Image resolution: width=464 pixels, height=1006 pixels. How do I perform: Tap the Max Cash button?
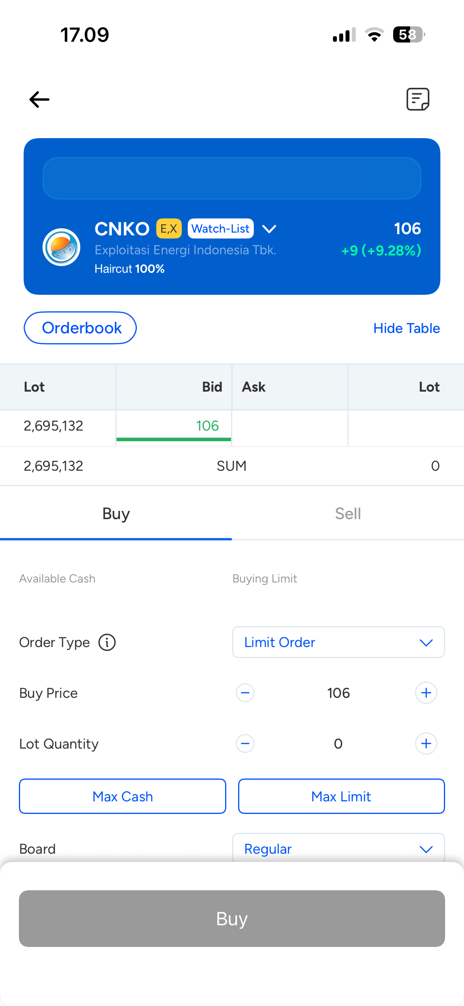(x=122, y=796)
